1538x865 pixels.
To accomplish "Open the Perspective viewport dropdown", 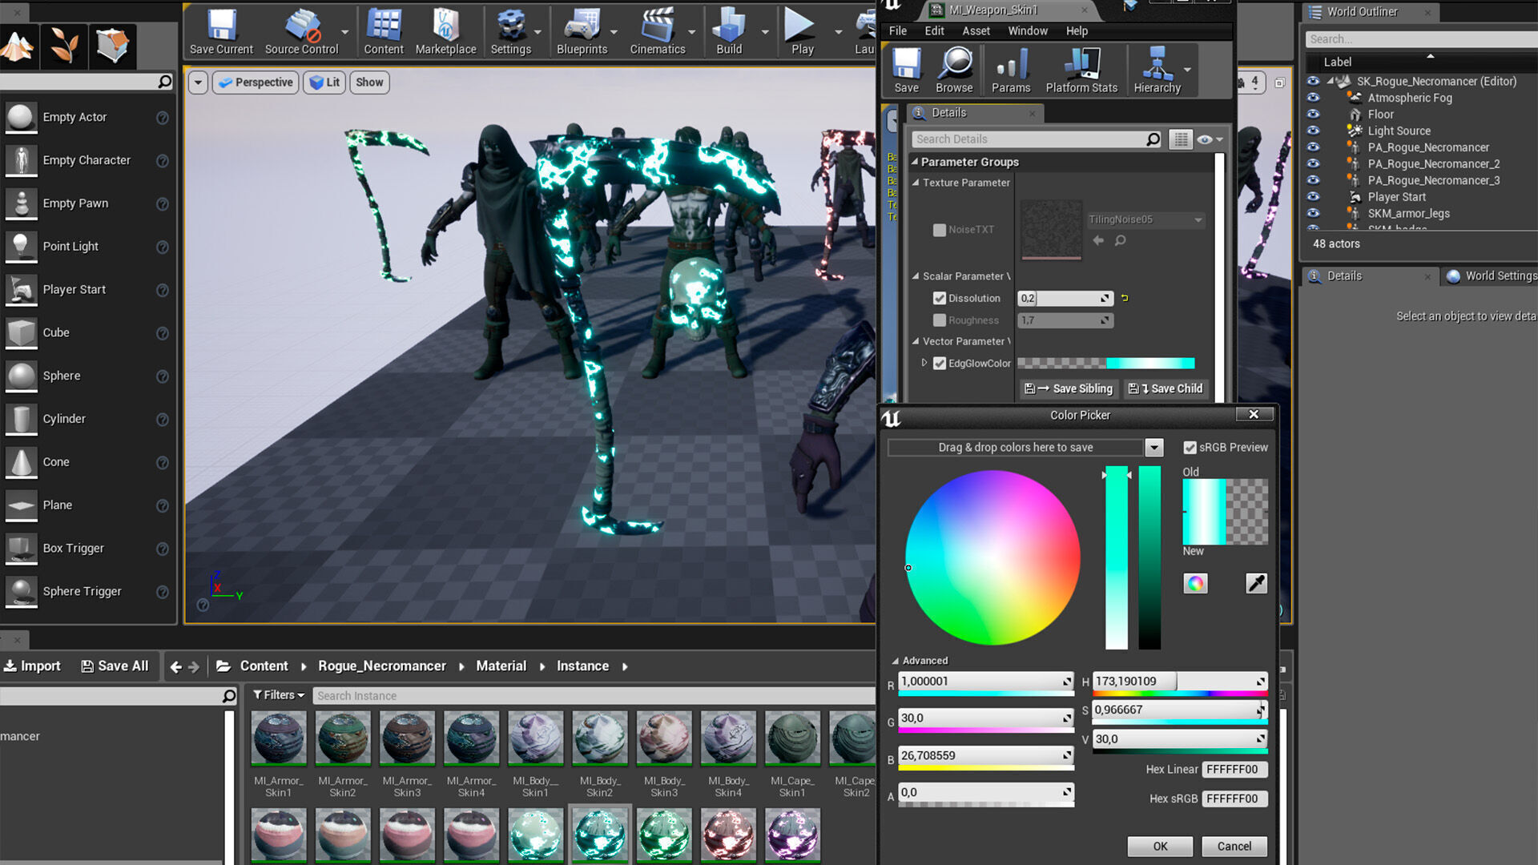I will 256,82.
